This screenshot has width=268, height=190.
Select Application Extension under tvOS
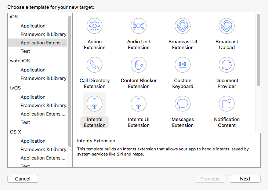(x=43, y=114)
